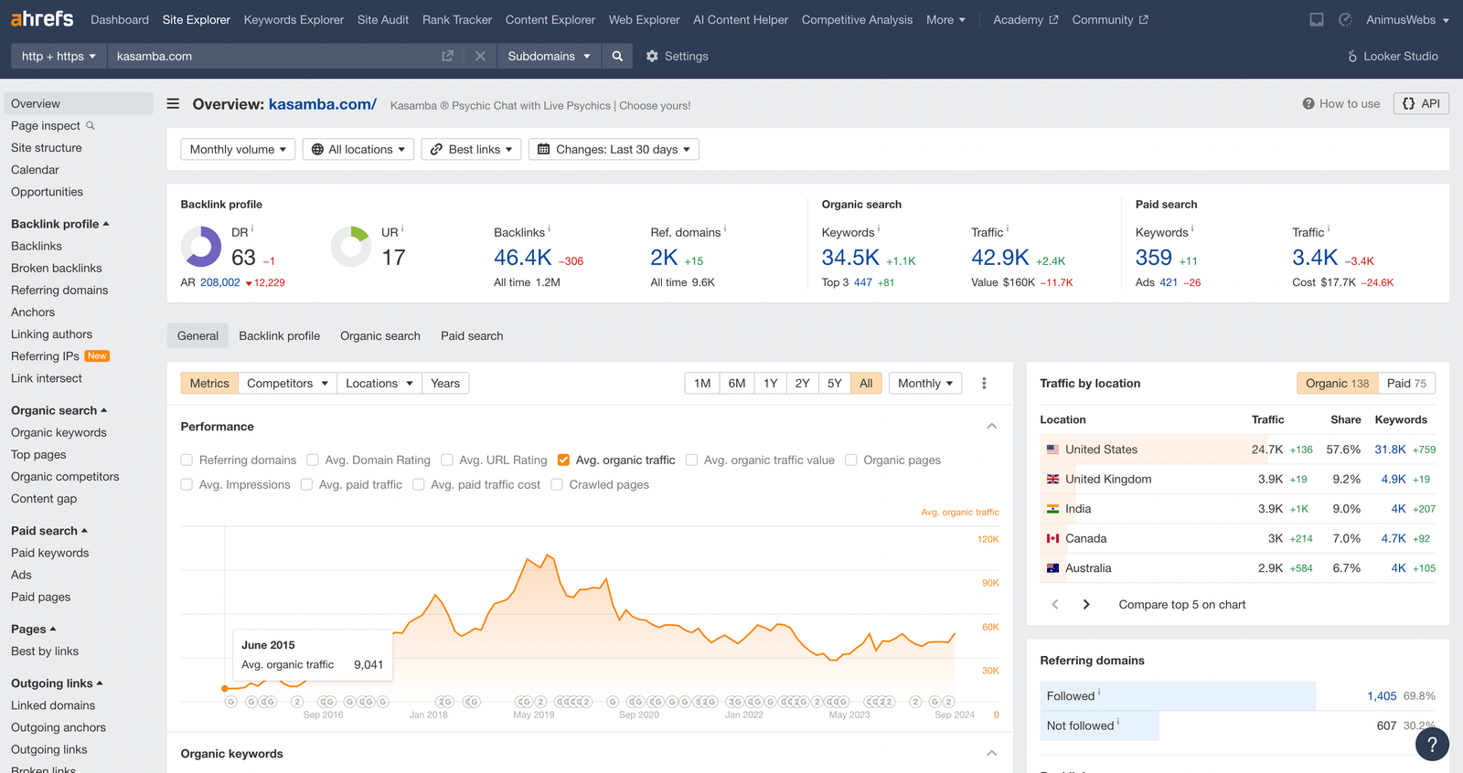This screenshot has height=773, width=1463.
Task: Click Compare top 5 on chart
Action: 1182,604
